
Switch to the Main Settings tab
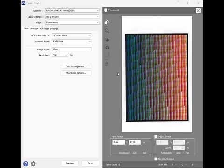tap(31, 28)
